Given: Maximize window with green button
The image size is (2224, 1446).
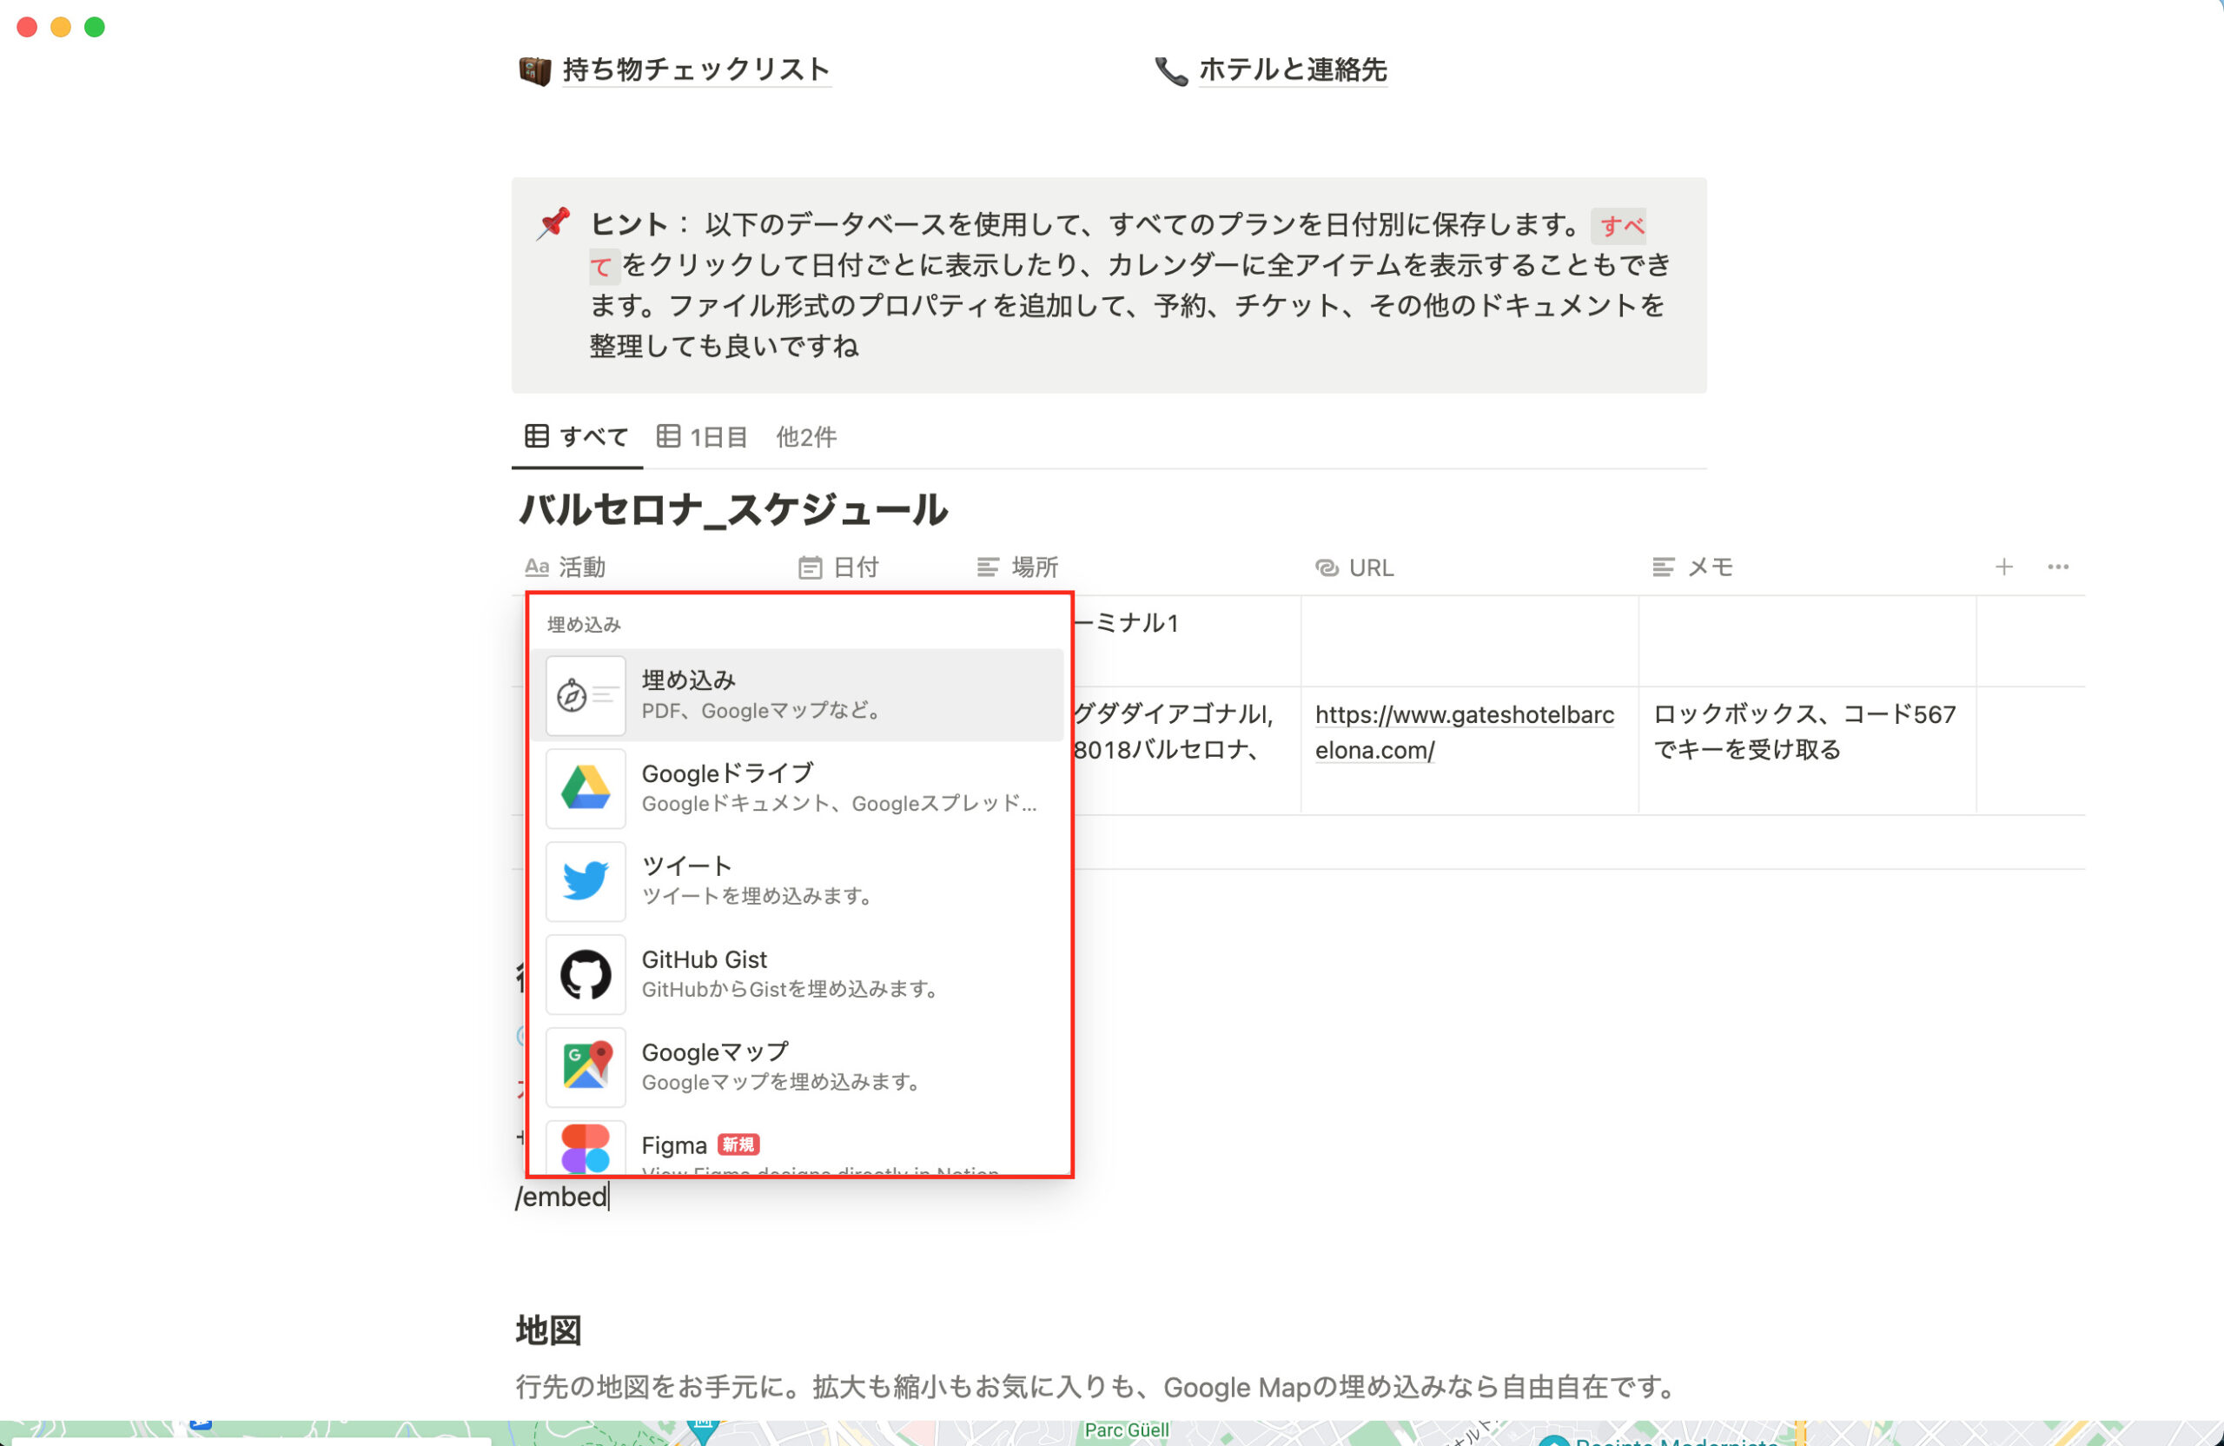Looking at the screenshot, I should pos(95,27).
